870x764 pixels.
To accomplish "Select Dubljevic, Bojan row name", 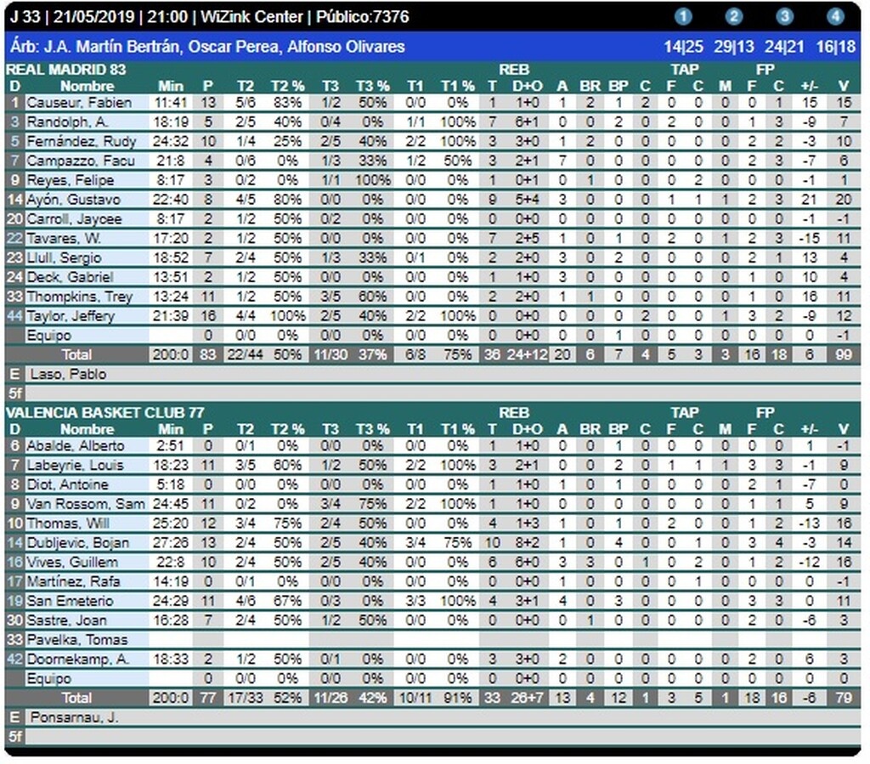I will click(x=77, y=543).
